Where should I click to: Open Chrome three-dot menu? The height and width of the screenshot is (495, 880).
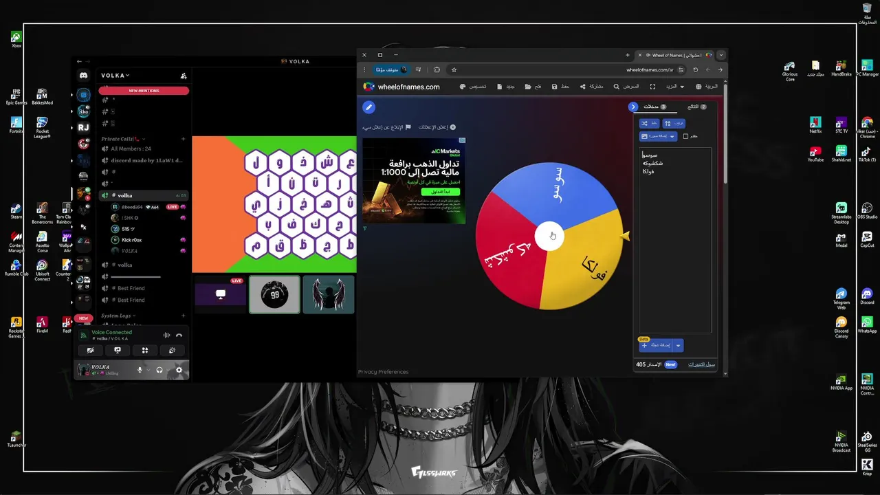[x=364, y=69]
